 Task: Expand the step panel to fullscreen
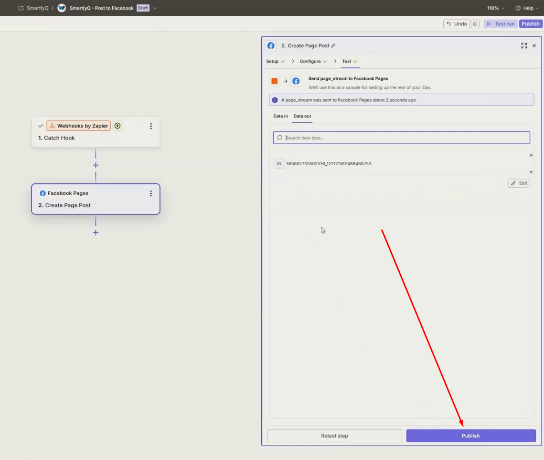(524, 45)
